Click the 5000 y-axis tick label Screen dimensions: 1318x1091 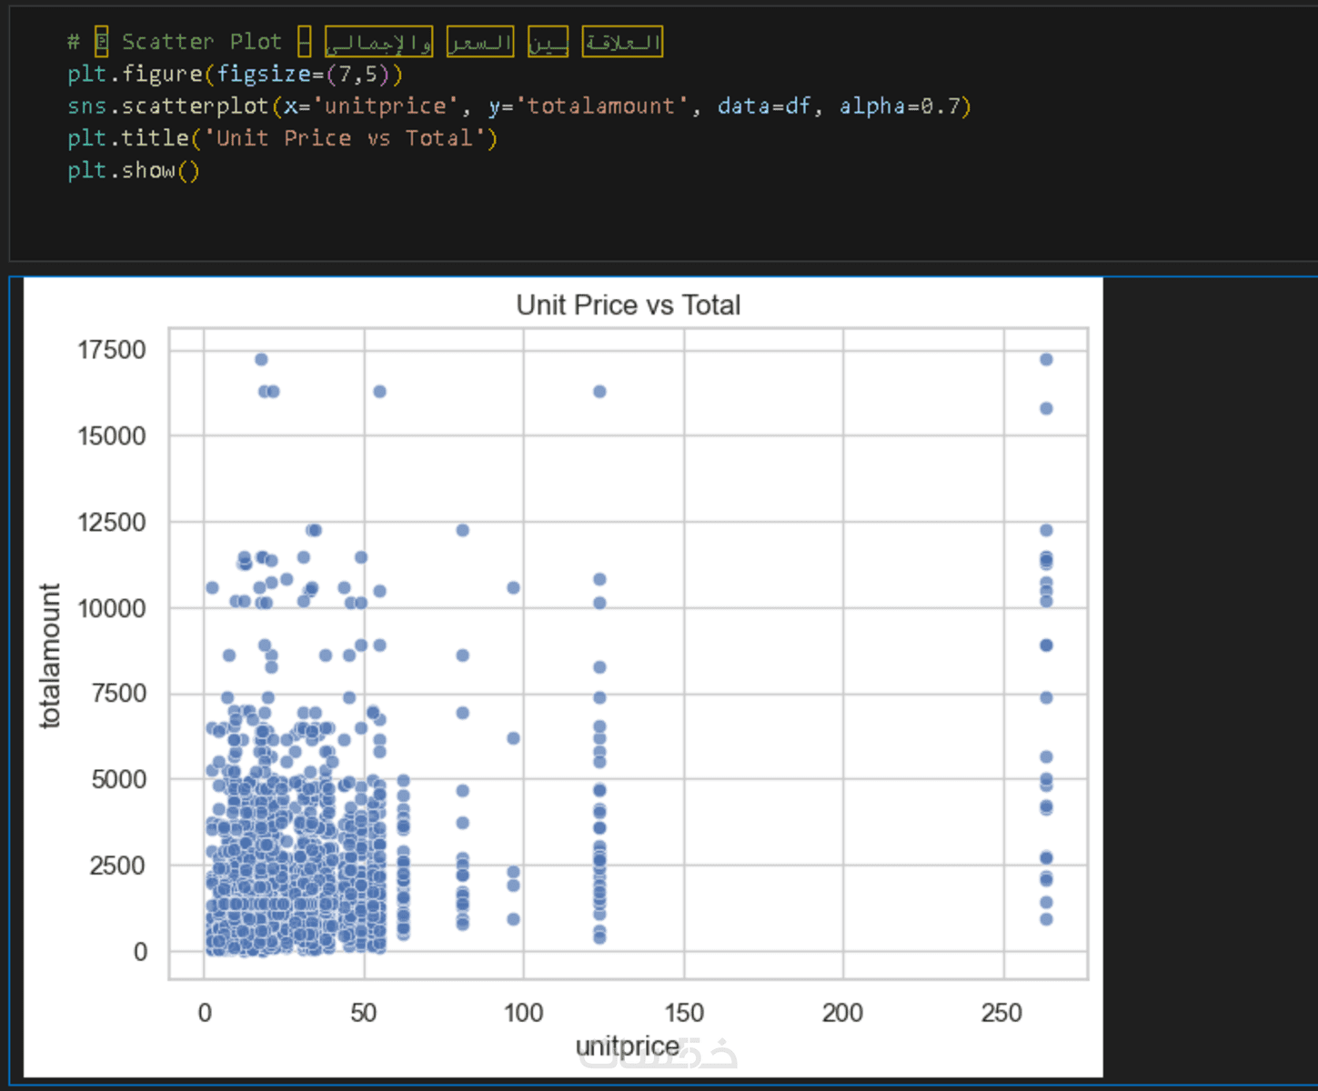[x=118, y=779]
